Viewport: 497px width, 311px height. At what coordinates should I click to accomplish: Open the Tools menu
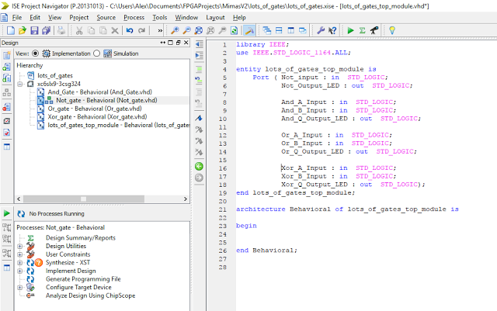pyautogui.click(x=160, y=17)
